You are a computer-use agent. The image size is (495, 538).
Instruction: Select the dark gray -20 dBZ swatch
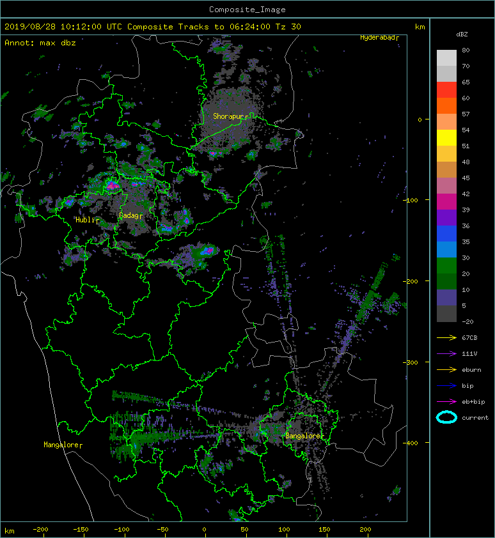click(x=446, y=314)
